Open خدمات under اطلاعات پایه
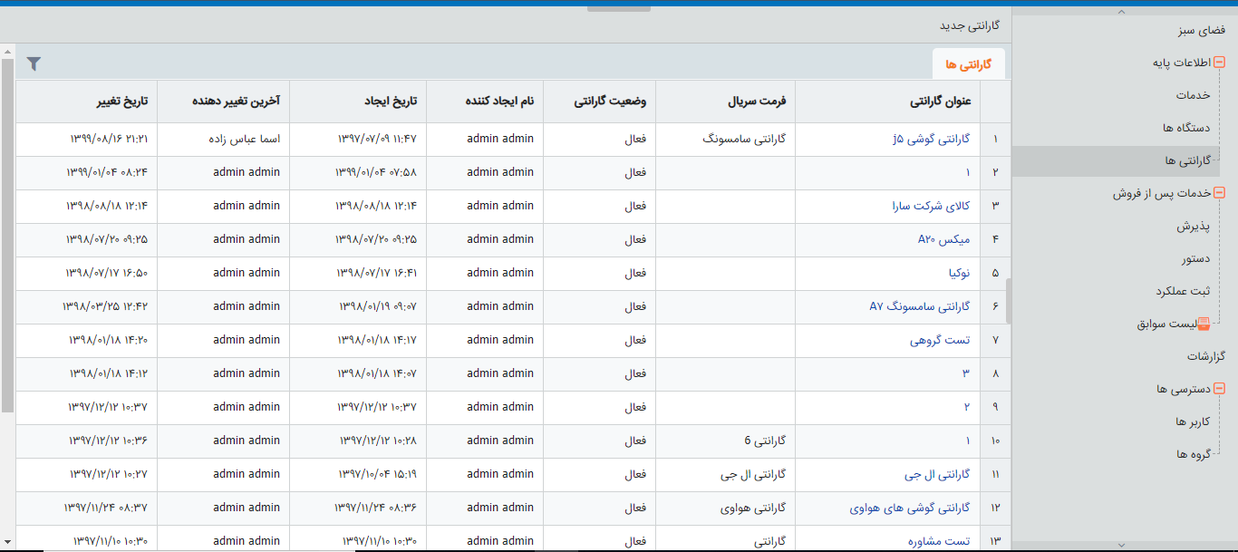Viewport: 1238px width, 552px height. (1194, 95)
